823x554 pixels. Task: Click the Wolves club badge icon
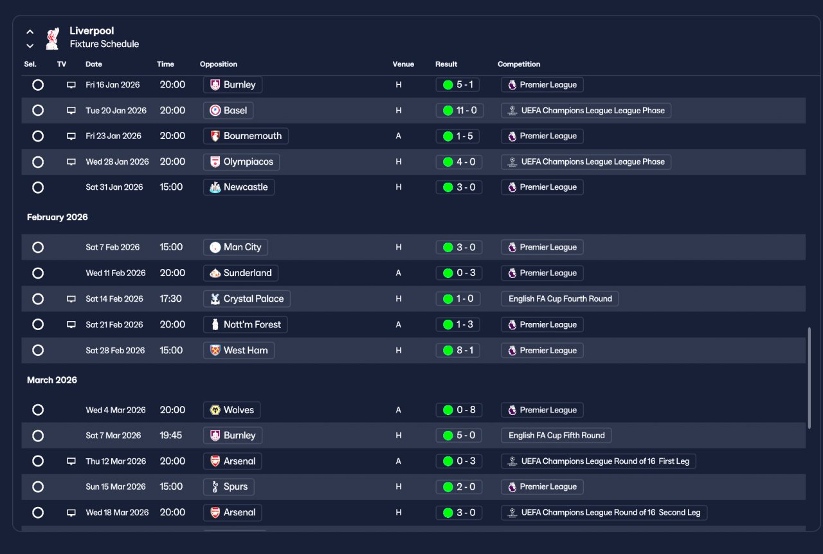(x=215, y=410)
